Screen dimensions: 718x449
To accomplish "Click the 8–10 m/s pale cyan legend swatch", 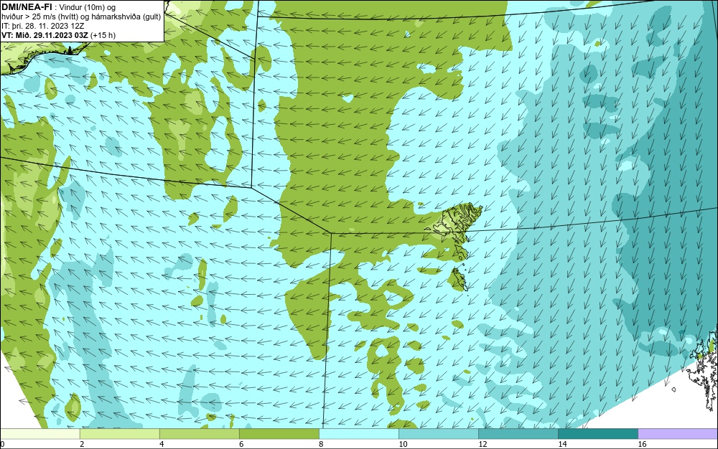I will (x=359, y=433).
